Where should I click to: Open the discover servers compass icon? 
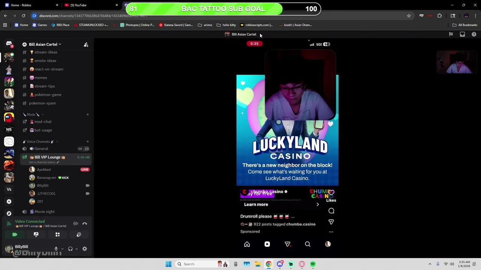[x=9, y=213]
